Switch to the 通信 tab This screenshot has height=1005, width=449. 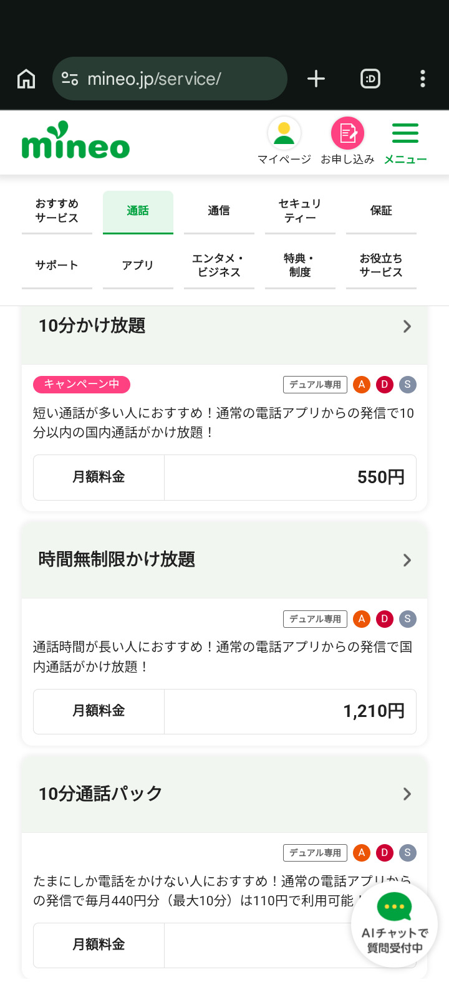pos(219,211)
